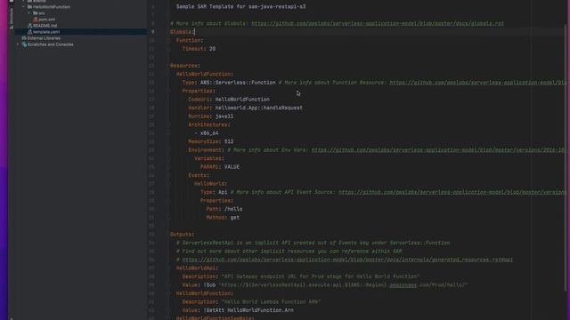Click the amazonaws underlined word in the Value URL
Viewport: 570px width, 320px height.
point(403,285)
